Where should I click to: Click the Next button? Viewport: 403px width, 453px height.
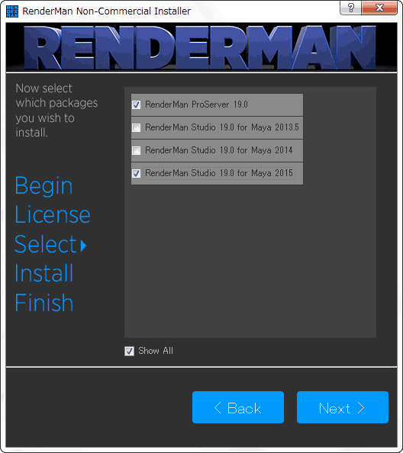343,407
